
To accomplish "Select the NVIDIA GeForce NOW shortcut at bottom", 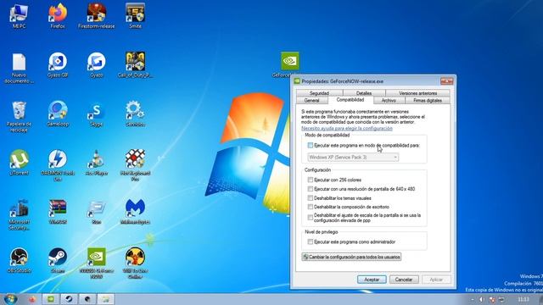I will point(96,263).
